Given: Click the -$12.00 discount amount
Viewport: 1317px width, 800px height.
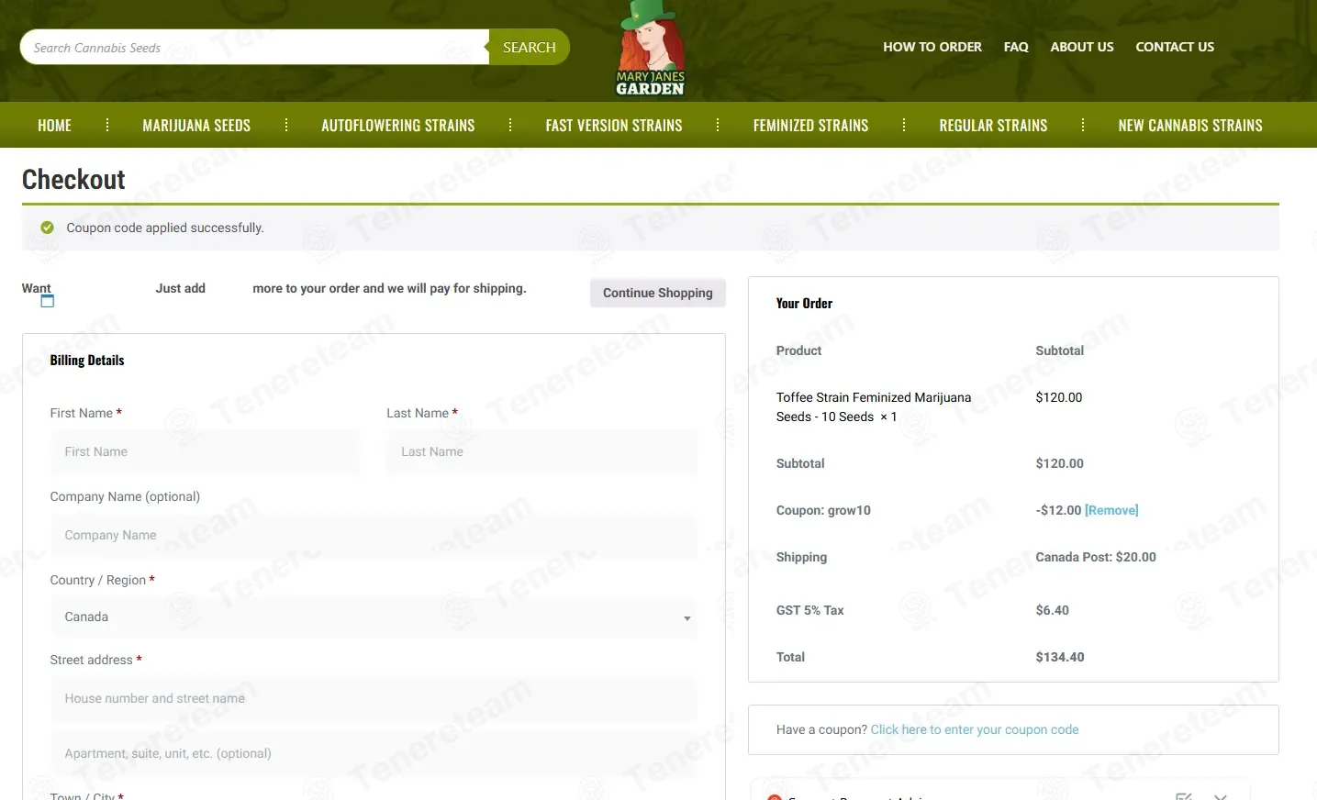Looking at the screenshot, I should pos(1058,510).
